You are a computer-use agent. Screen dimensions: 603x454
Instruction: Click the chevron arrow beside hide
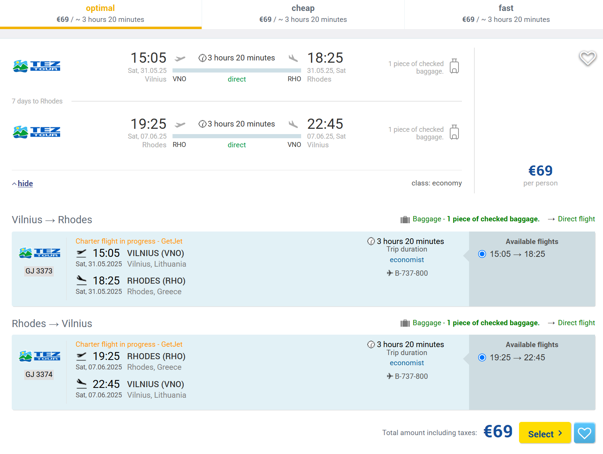[14, 184]
